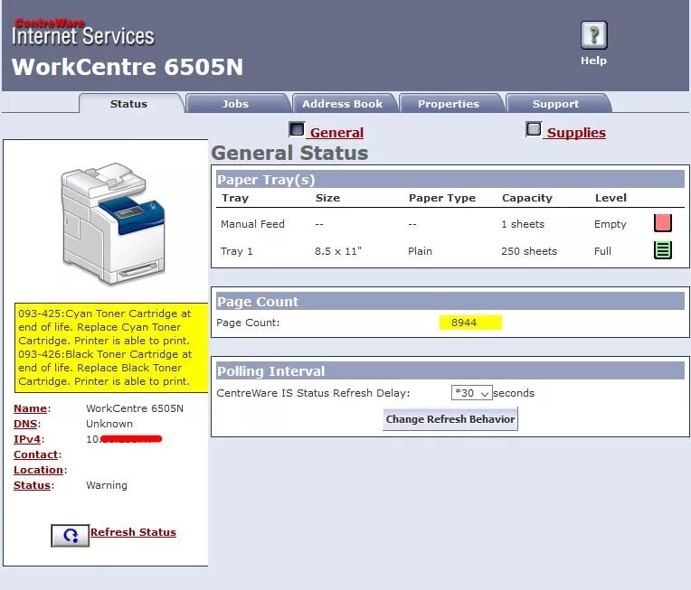Click the Name link
691x590 pixels.
30,408
